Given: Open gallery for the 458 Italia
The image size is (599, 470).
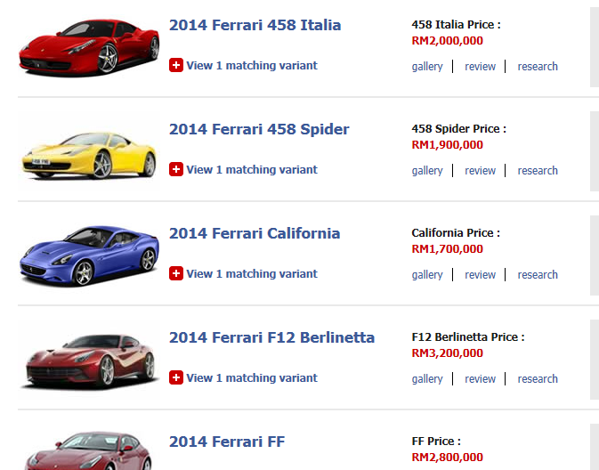Looking at the screenshot, I should (x=427, y=67).
